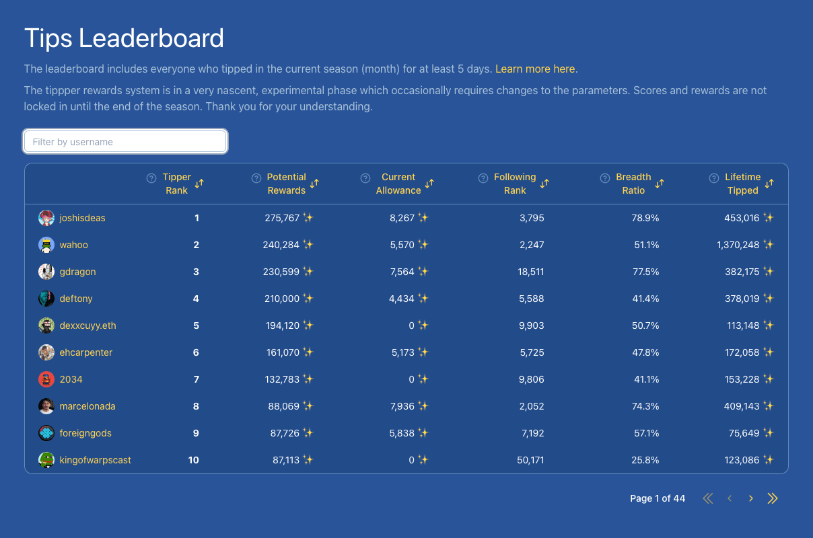Sort table by Tipper Rank arrows

[199, 184]
